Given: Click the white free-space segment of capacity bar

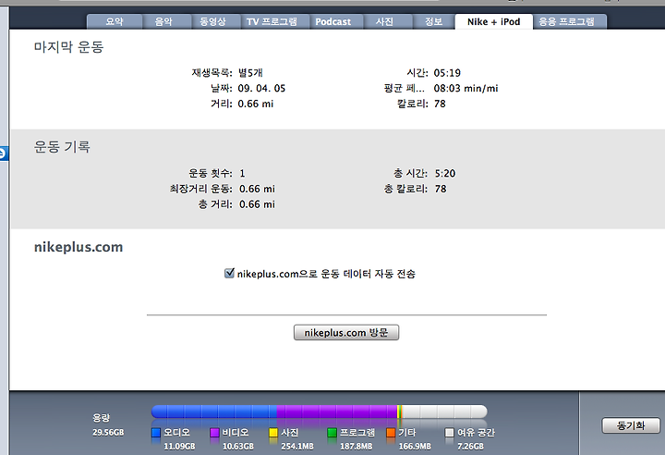Looking at the screenshot, I should pos(444,412).
